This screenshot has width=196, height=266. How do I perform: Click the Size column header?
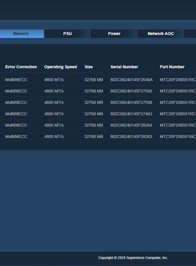[89, 67]
